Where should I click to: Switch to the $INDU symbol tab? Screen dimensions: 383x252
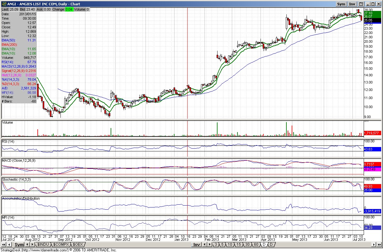click(43, 245)
